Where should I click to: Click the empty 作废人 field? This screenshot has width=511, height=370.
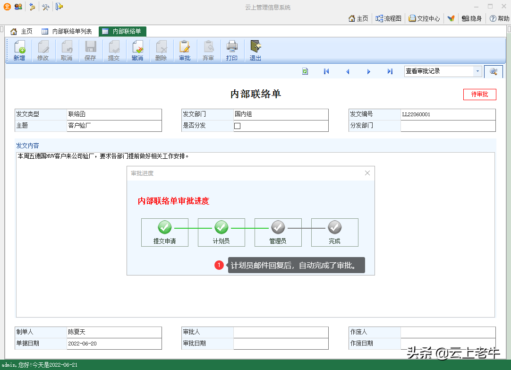pos(448,332)
